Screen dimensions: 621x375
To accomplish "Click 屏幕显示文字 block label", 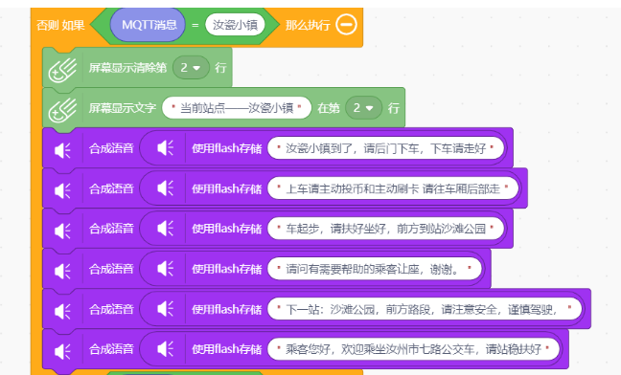I will pyautogui.click(x=122, y=108).
